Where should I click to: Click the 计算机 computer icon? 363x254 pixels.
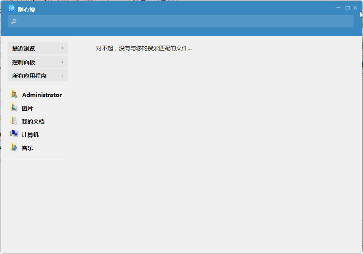[14, 133]
